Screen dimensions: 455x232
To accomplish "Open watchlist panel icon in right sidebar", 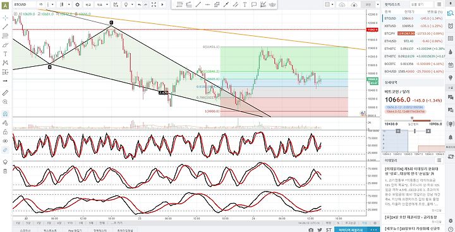I will [x=451, y=13].
